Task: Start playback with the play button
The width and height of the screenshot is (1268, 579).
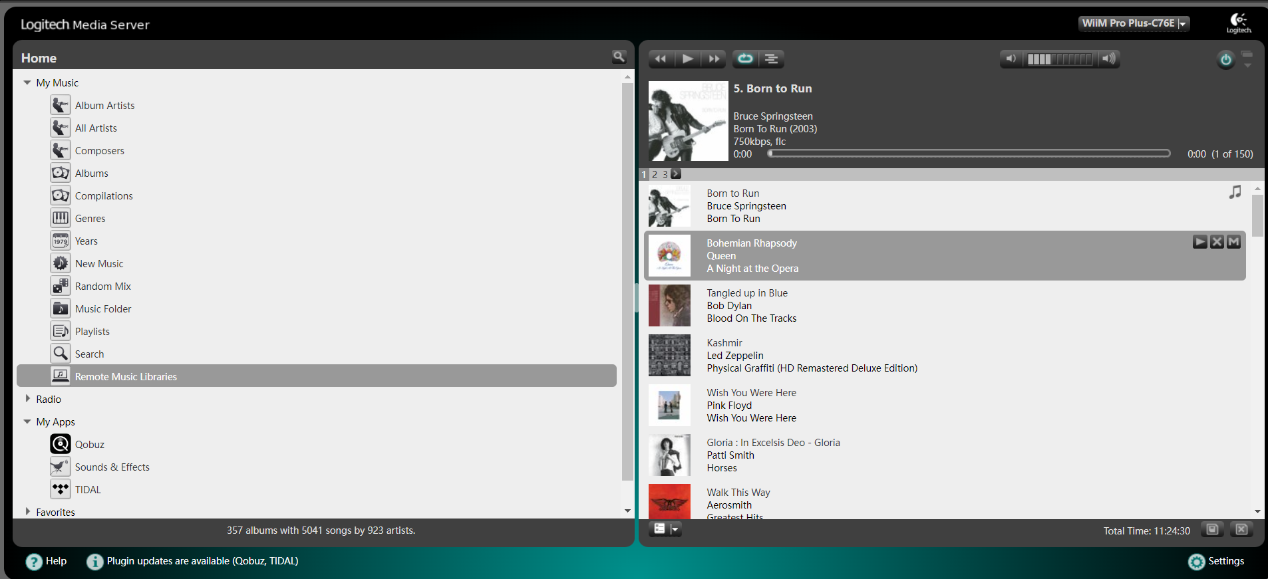Action: [688, 58]
